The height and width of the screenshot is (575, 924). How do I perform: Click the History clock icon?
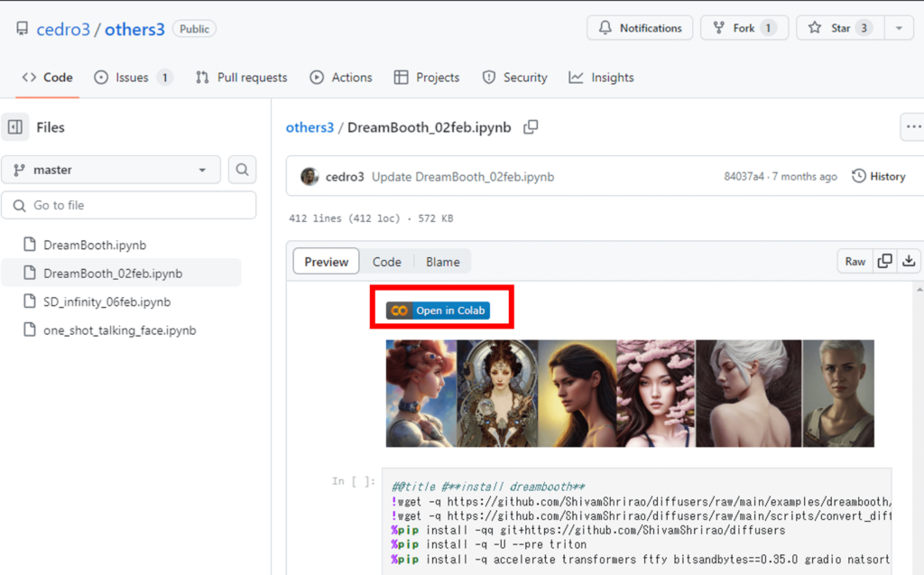[859, 176]
